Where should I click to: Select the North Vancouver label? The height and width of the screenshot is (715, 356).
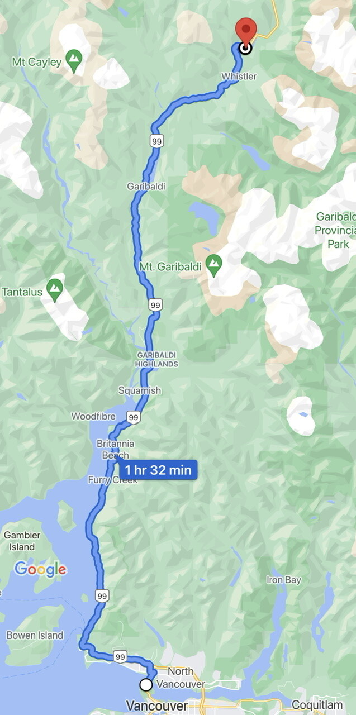tap(181, 678)
